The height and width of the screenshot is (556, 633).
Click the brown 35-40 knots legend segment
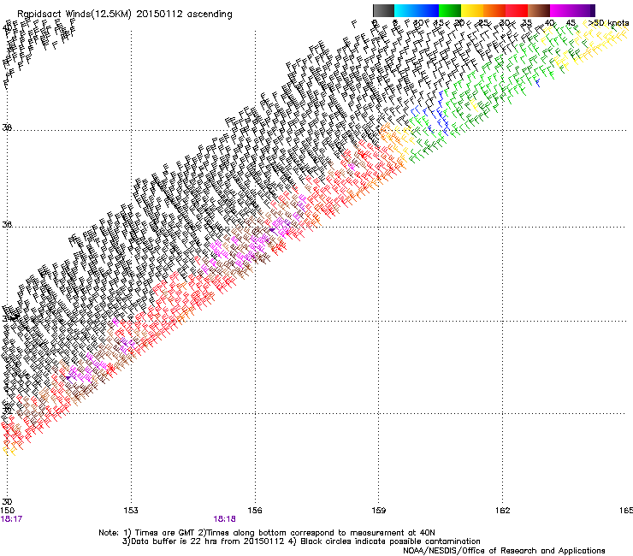point(539,10)
